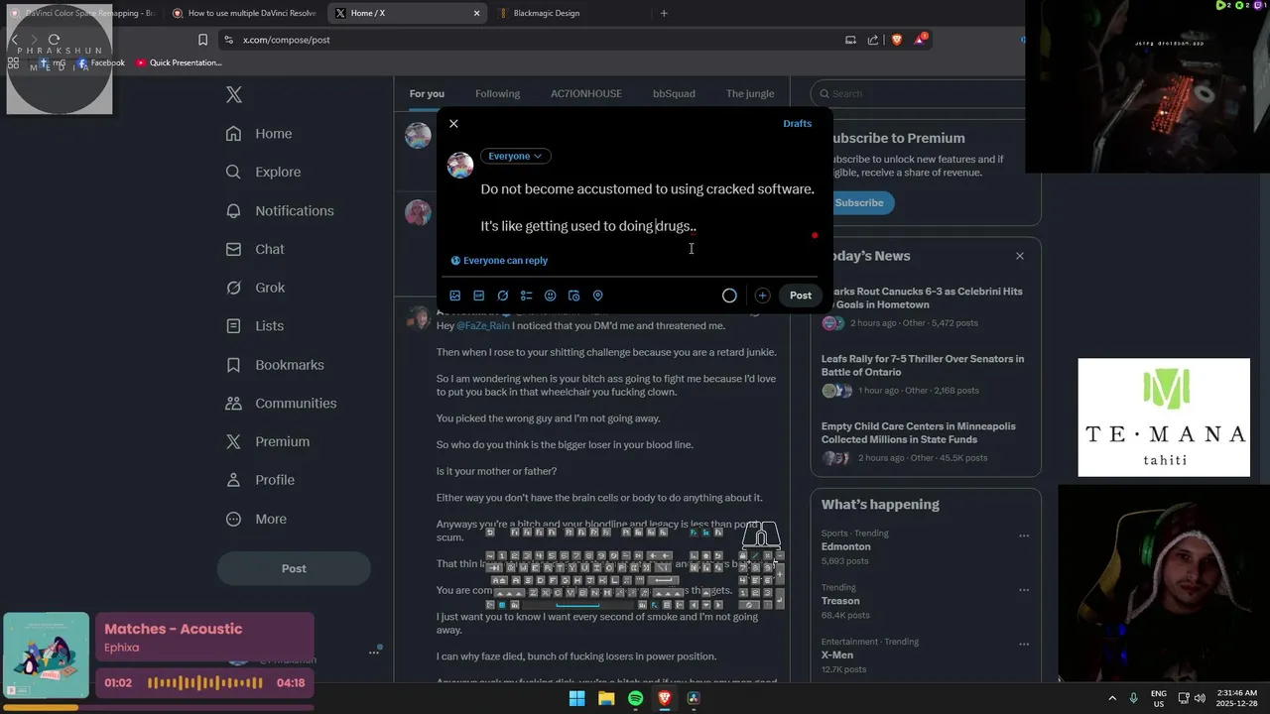
Task: Go to Home in the sidebar
Action: click(x=259, y=134)
